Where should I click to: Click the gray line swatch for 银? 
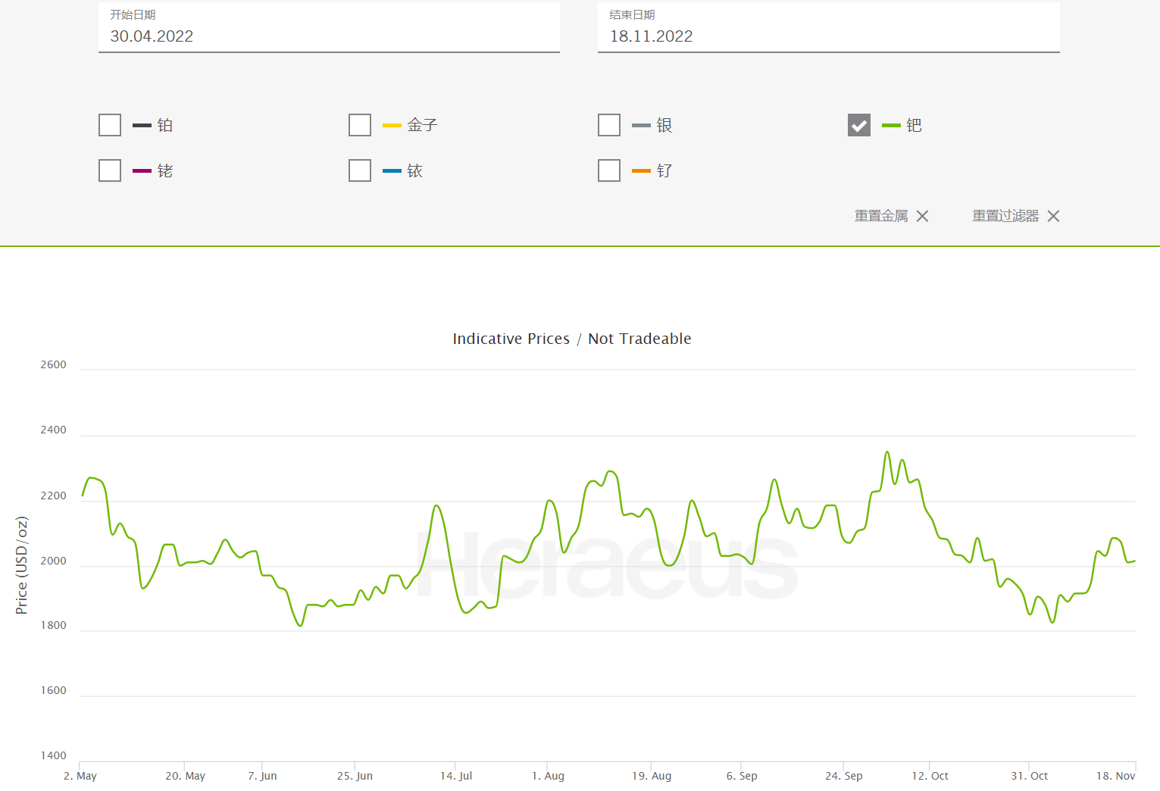pos(641,125)
